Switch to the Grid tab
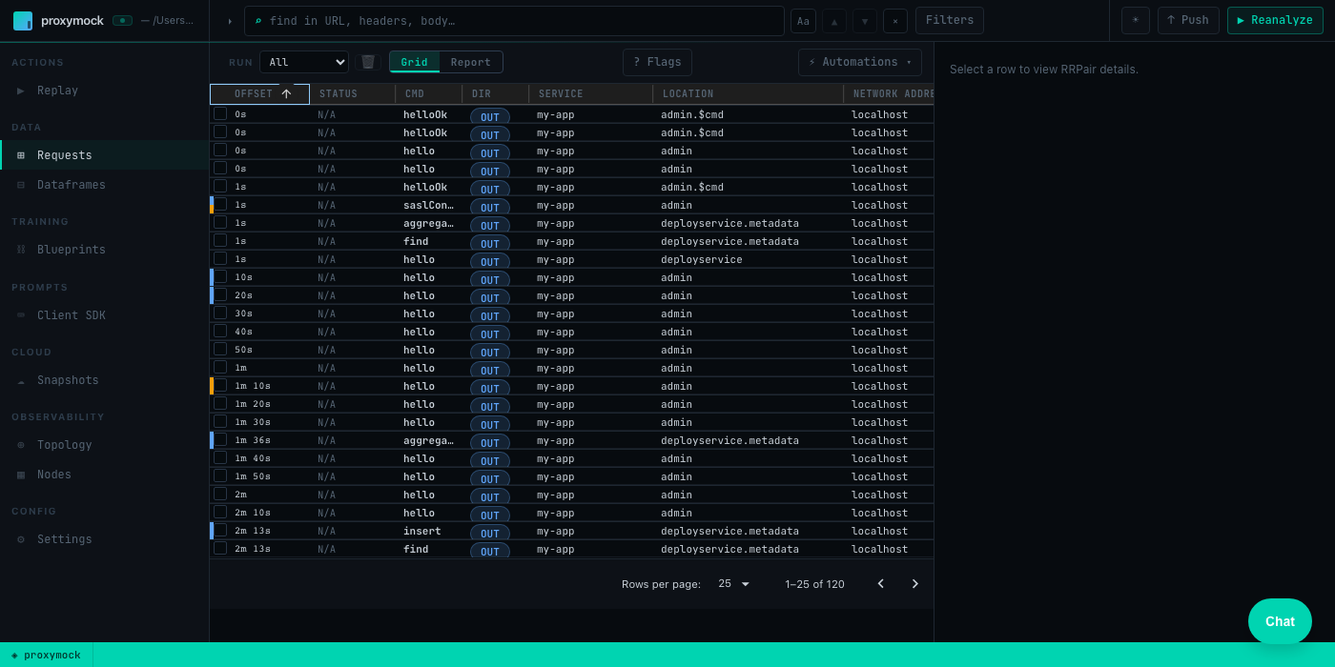This screenshot has width=1335, height=667. [414, 62]
